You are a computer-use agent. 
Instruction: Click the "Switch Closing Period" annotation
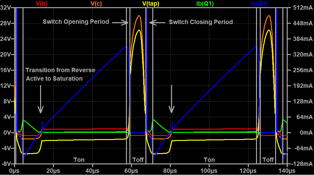(x=201, y=22)
